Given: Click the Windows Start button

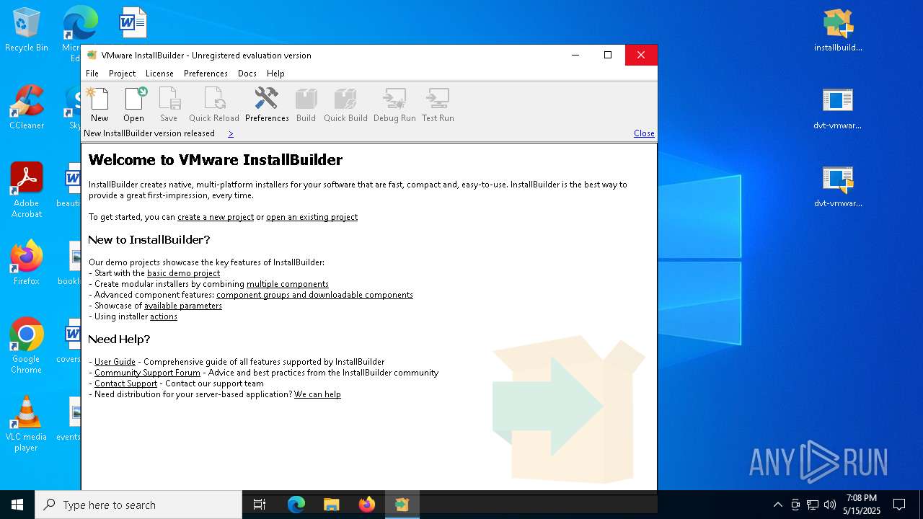Looking at the screenshot, I should click(x=17, y=505).
